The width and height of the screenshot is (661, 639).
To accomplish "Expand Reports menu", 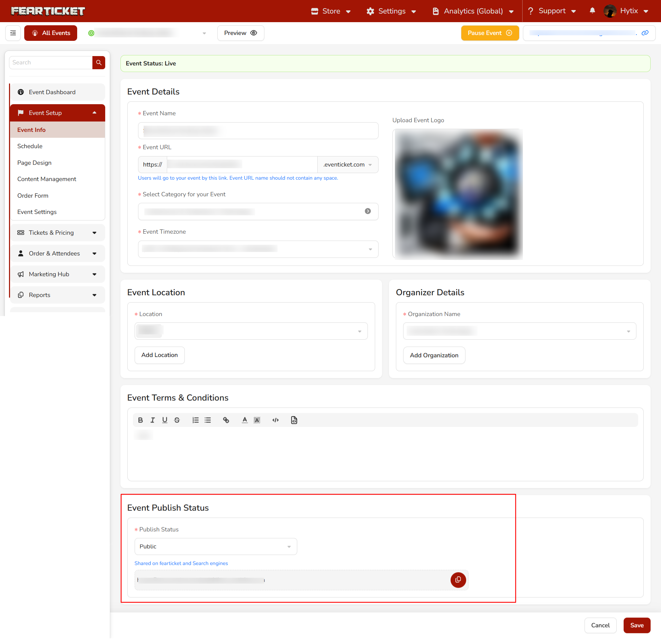I will pos(57,295).
